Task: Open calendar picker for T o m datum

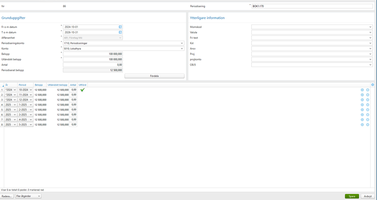Action: (x=120, y=32)
